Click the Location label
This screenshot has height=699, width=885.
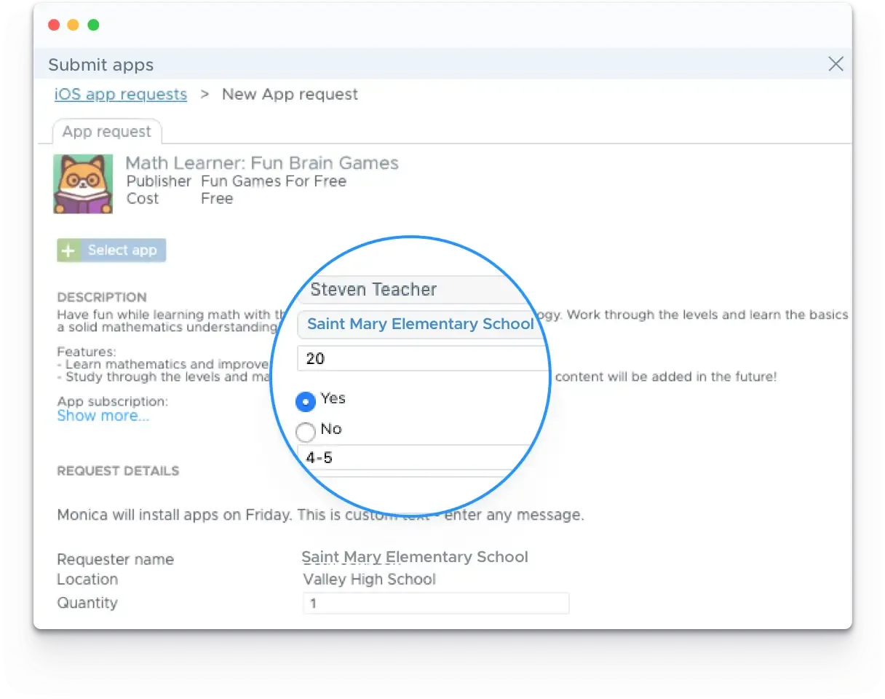coord(87,580)
